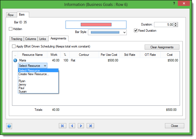Image resolution: width=196 pixels, height=139 pixels.
Task: Choose Create New Resource... from the list
Action: point(34,74)
